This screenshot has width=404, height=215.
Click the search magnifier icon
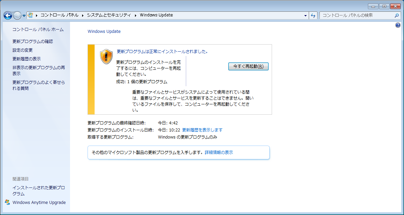397,15
